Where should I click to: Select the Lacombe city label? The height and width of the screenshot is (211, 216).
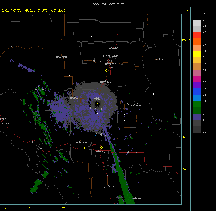pos(113,48)
